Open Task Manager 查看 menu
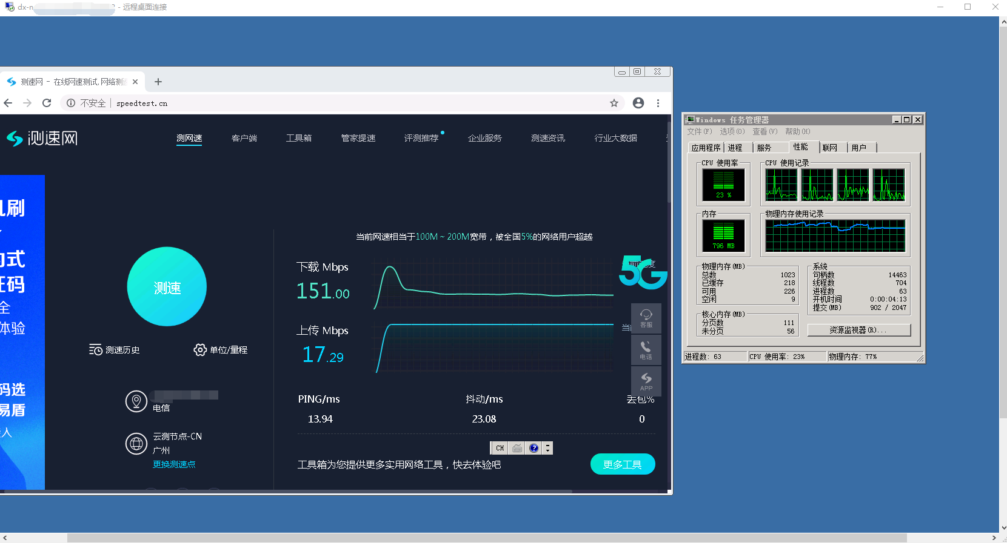The height and width of the screenshot is (543, 1007). (765, 131)
